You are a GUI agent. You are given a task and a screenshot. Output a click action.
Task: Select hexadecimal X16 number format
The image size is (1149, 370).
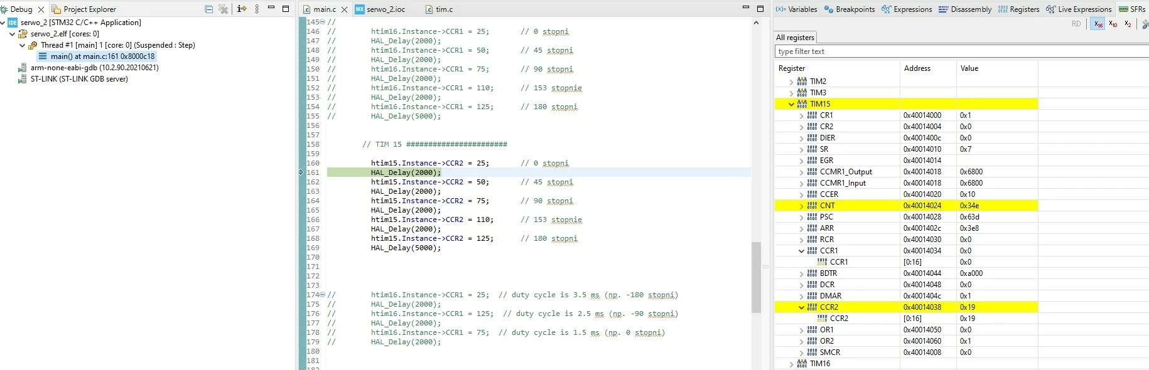pyautogui.click(x=1098, y=24)
